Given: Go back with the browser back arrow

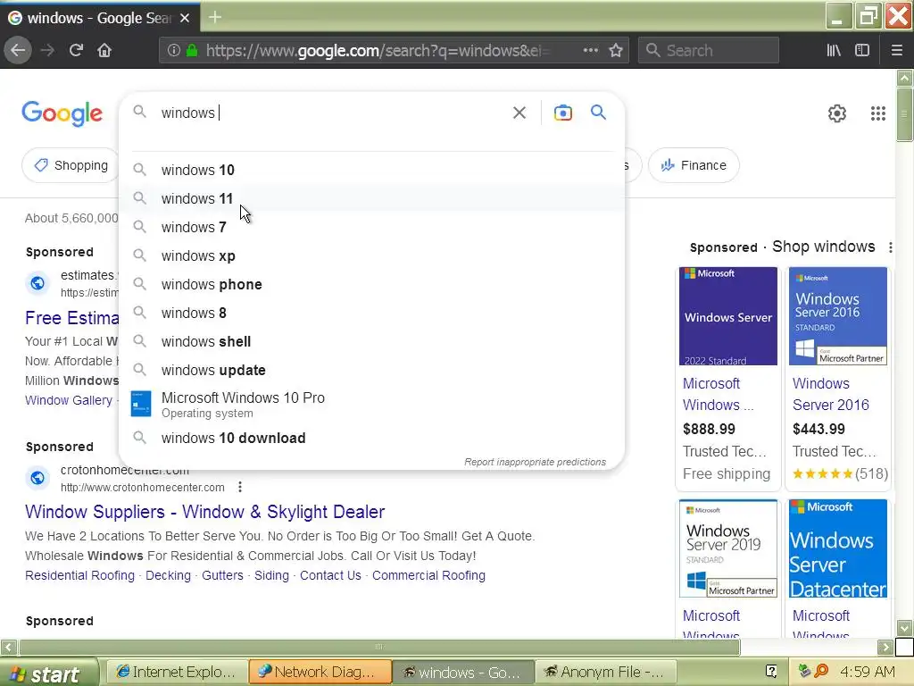Looking at the screenshot, I should click(18, 50).
